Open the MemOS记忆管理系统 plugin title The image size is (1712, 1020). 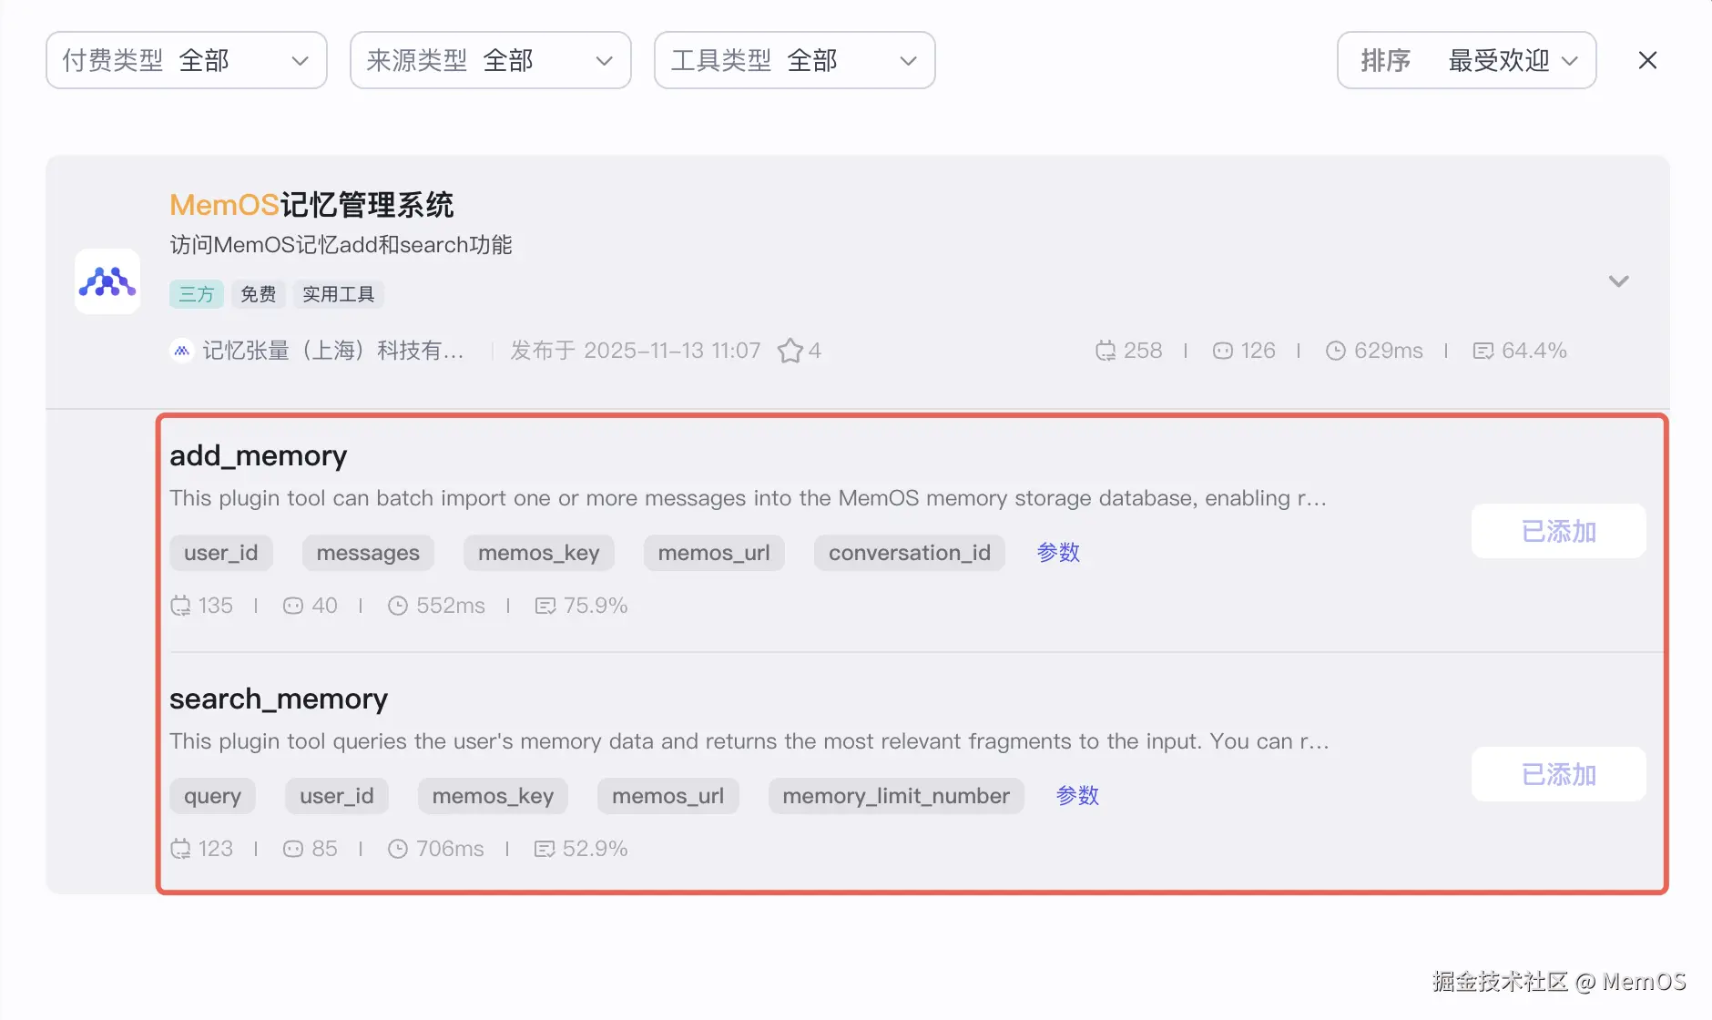point(311,205)
